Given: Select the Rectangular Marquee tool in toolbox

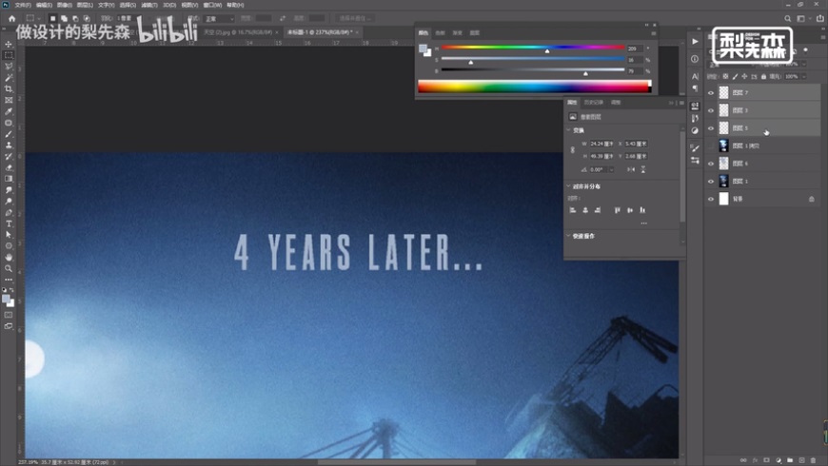Looking at the screenshot, I should [x=9, y=55].
